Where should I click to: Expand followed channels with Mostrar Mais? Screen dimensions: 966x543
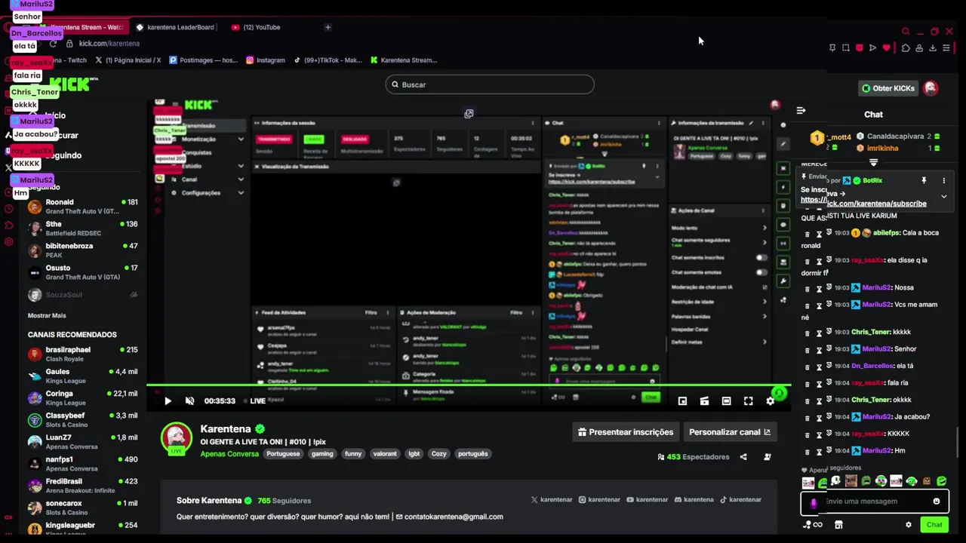click(x=47, y=315)
